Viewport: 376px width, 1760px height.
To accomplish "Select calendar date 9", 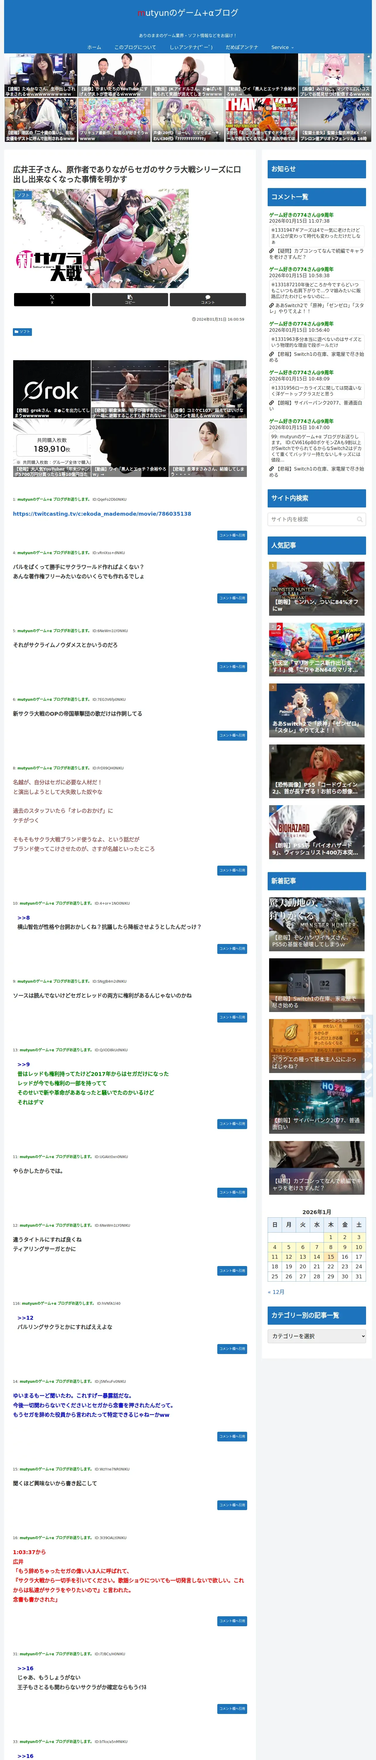I will (x=345, y=1247).
